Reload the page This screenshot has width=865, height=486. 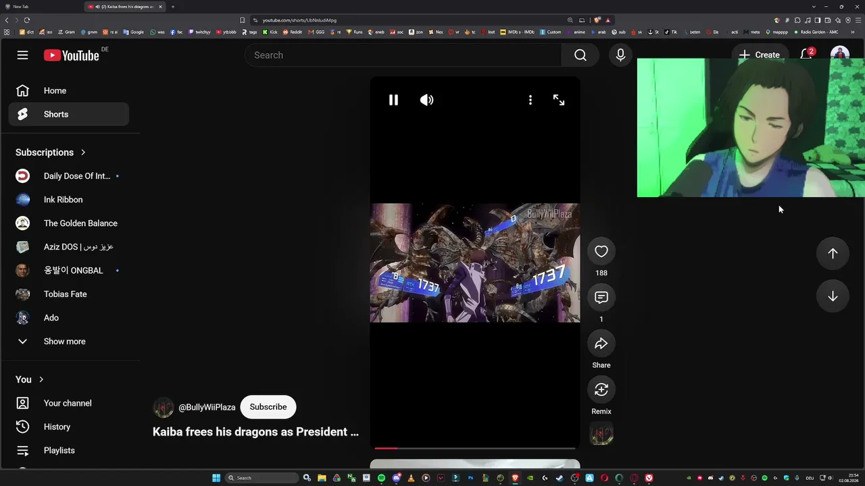27,20
